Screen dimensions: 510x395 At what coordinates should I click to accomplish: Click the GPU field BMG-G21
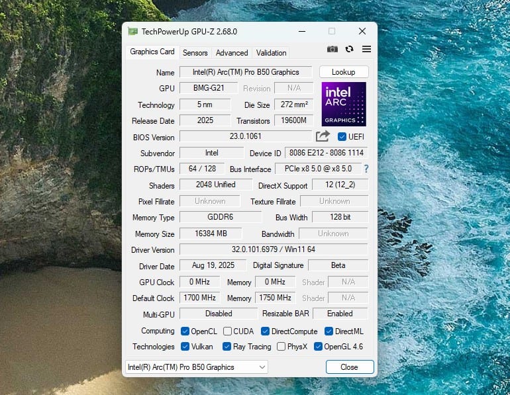[x=209, y=88]
